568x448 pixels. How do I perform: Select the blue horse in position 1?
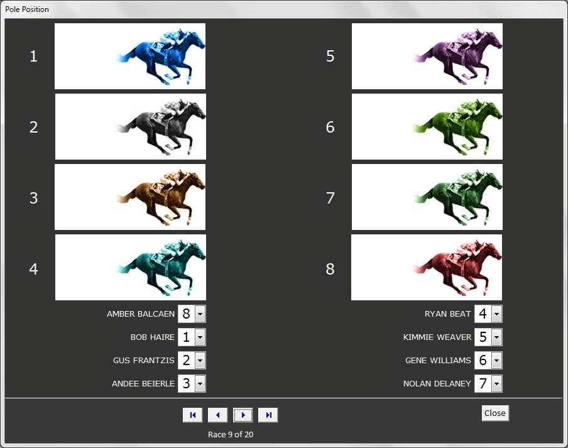130,56
